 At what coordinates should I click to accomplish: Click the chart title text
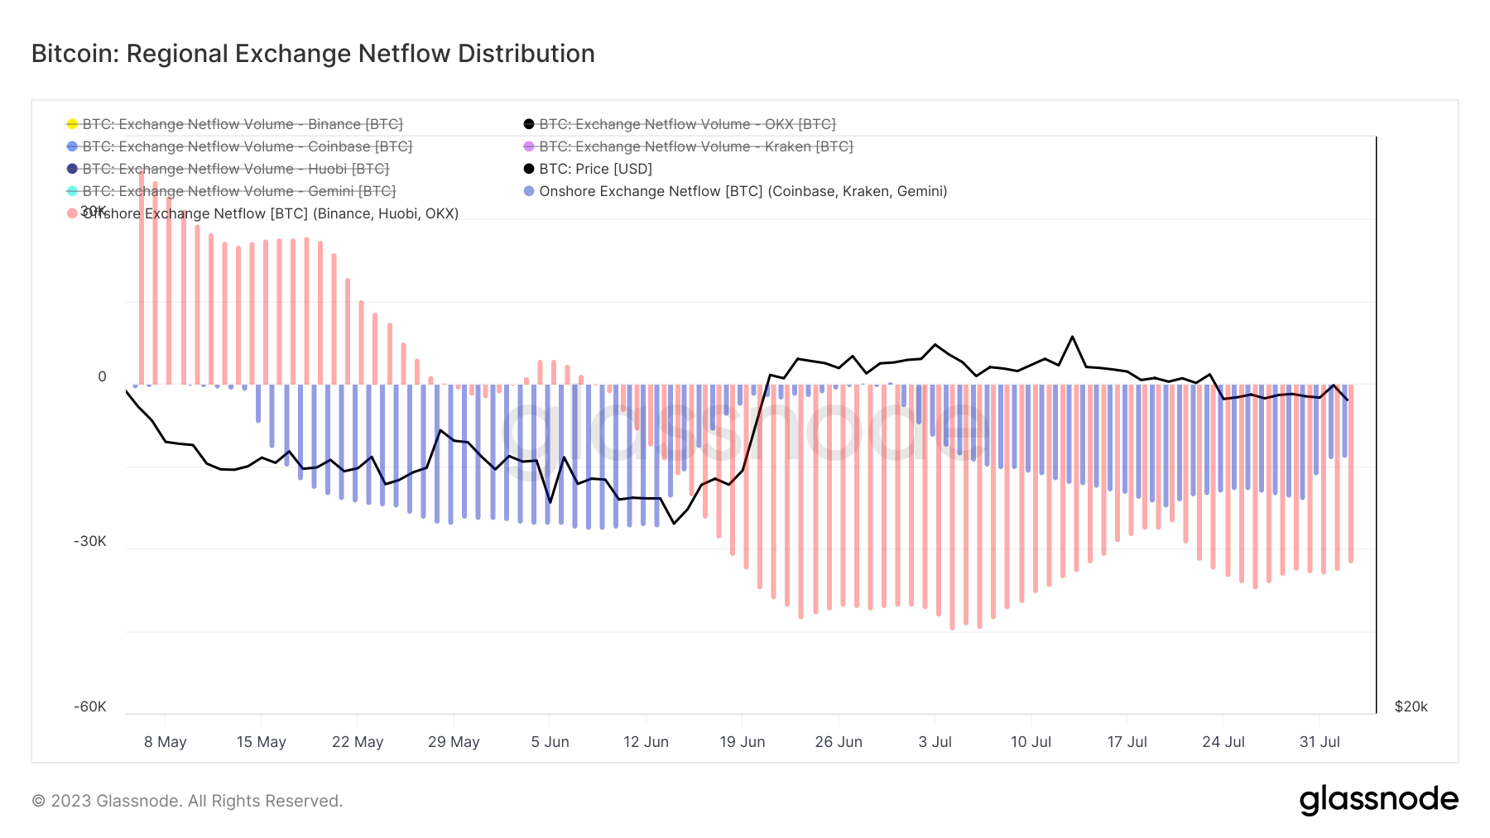(313, 54)
